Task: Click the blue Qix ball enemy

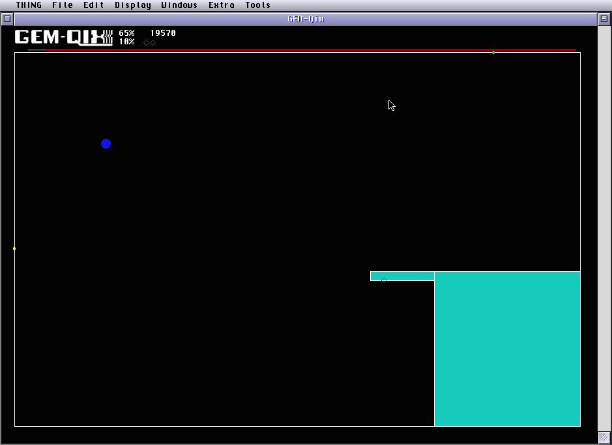Action: 106,143
